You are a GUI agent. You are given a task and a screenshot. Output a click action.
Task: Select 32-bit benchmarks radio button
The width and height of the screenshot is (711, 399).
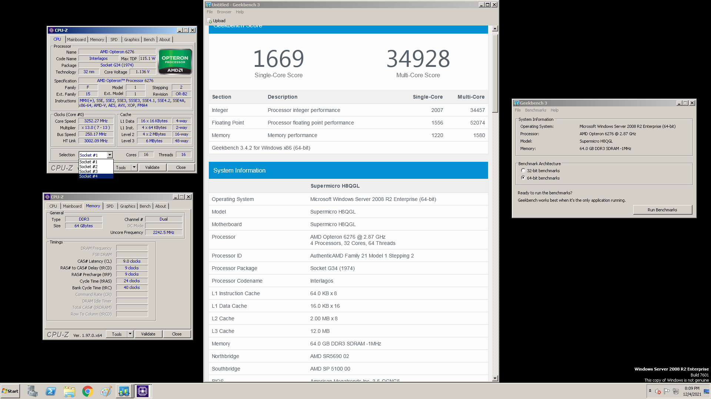523,171
